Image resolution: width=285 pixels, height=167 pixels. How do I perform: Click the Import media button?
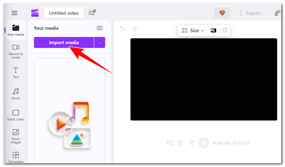pyautogui.click(x=64, y=42)
